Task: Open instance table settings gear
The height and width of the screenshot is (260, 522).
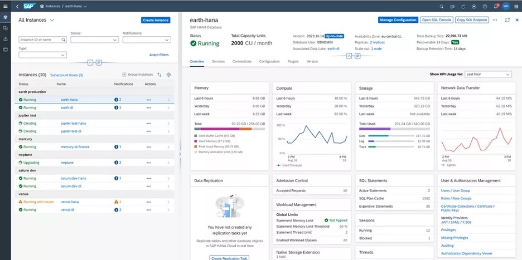Action: pyautogui.click(x=168, y=75)
